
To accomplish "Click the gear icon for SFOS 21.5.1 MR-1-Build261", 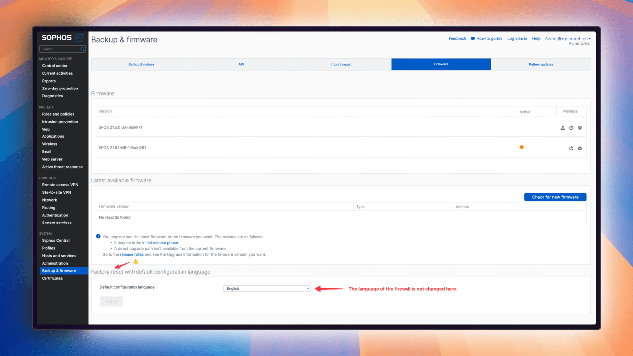I will [x=580, y=148].
